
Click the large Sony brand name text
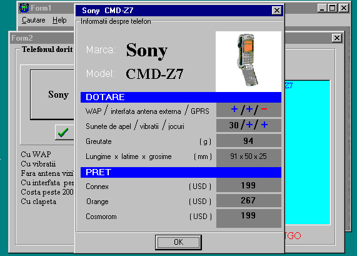coord(147,51)
